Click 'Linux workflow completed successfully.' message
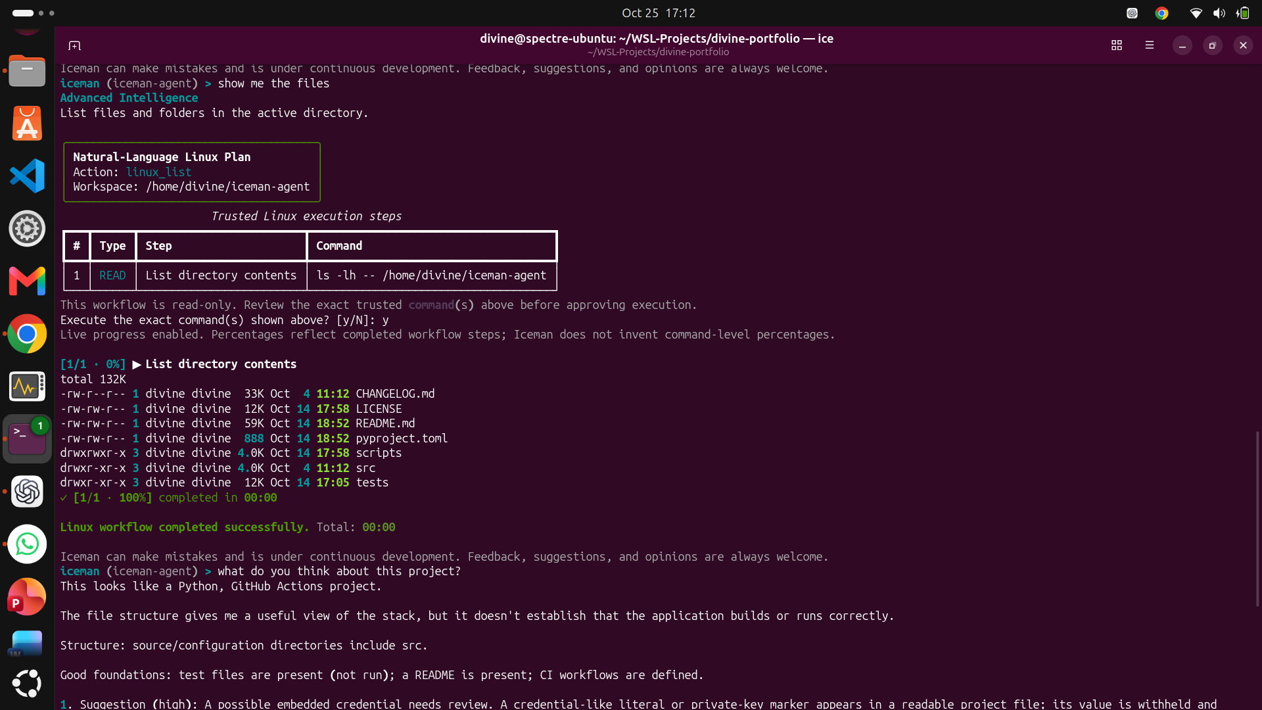This screenshot has width=1262, height=710. (x=185, y=527)
